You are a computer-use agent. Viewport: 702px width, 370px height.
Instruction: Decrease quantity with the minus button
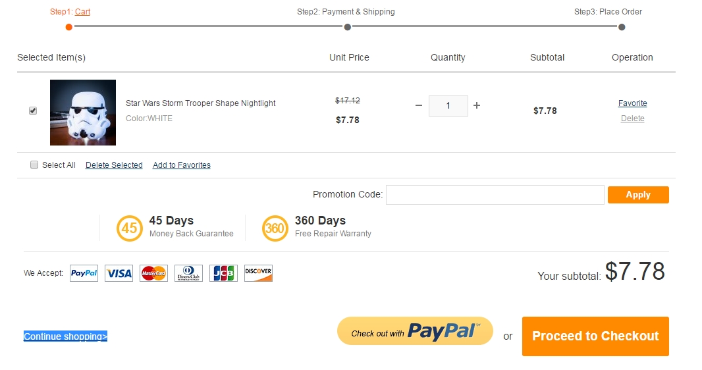419,105
